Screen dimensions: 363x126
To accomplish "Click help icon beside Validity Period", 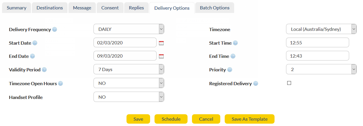I will [x=44, y=70].
